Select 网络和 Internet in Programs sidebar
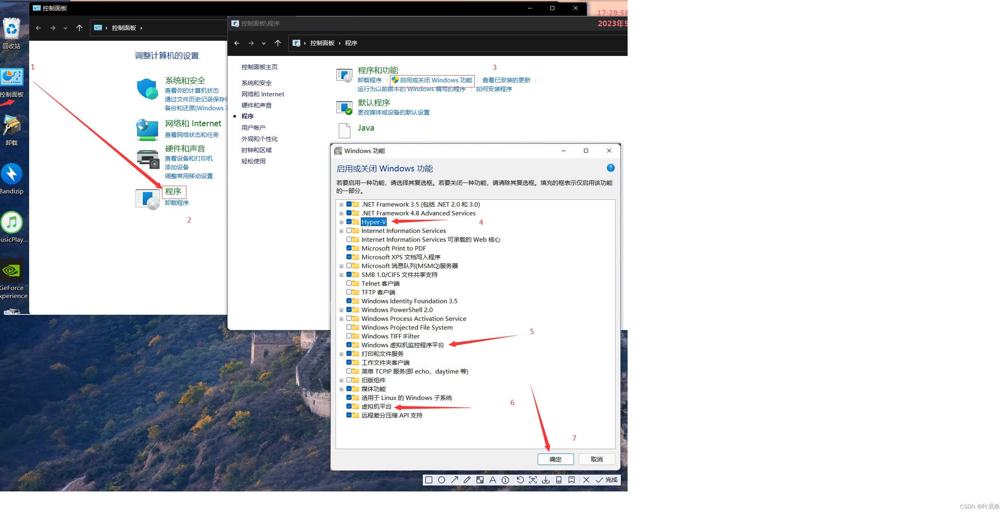 pos(263,94)
